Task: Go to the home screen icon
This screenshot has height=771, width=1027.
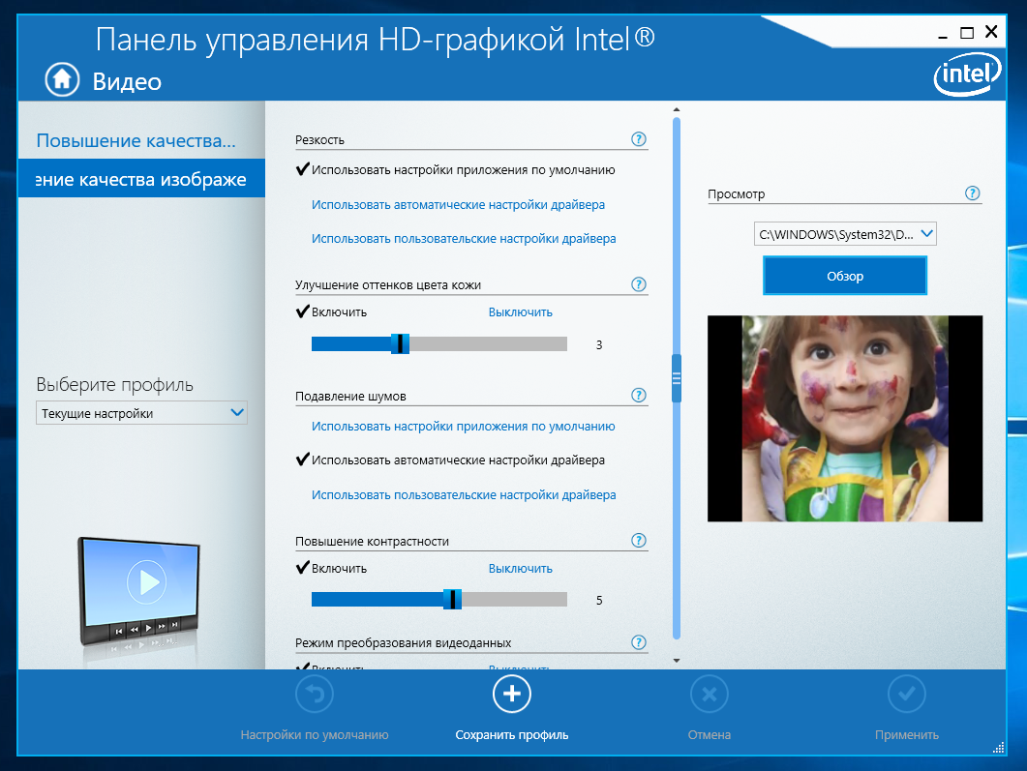Action: coord(62,80)
